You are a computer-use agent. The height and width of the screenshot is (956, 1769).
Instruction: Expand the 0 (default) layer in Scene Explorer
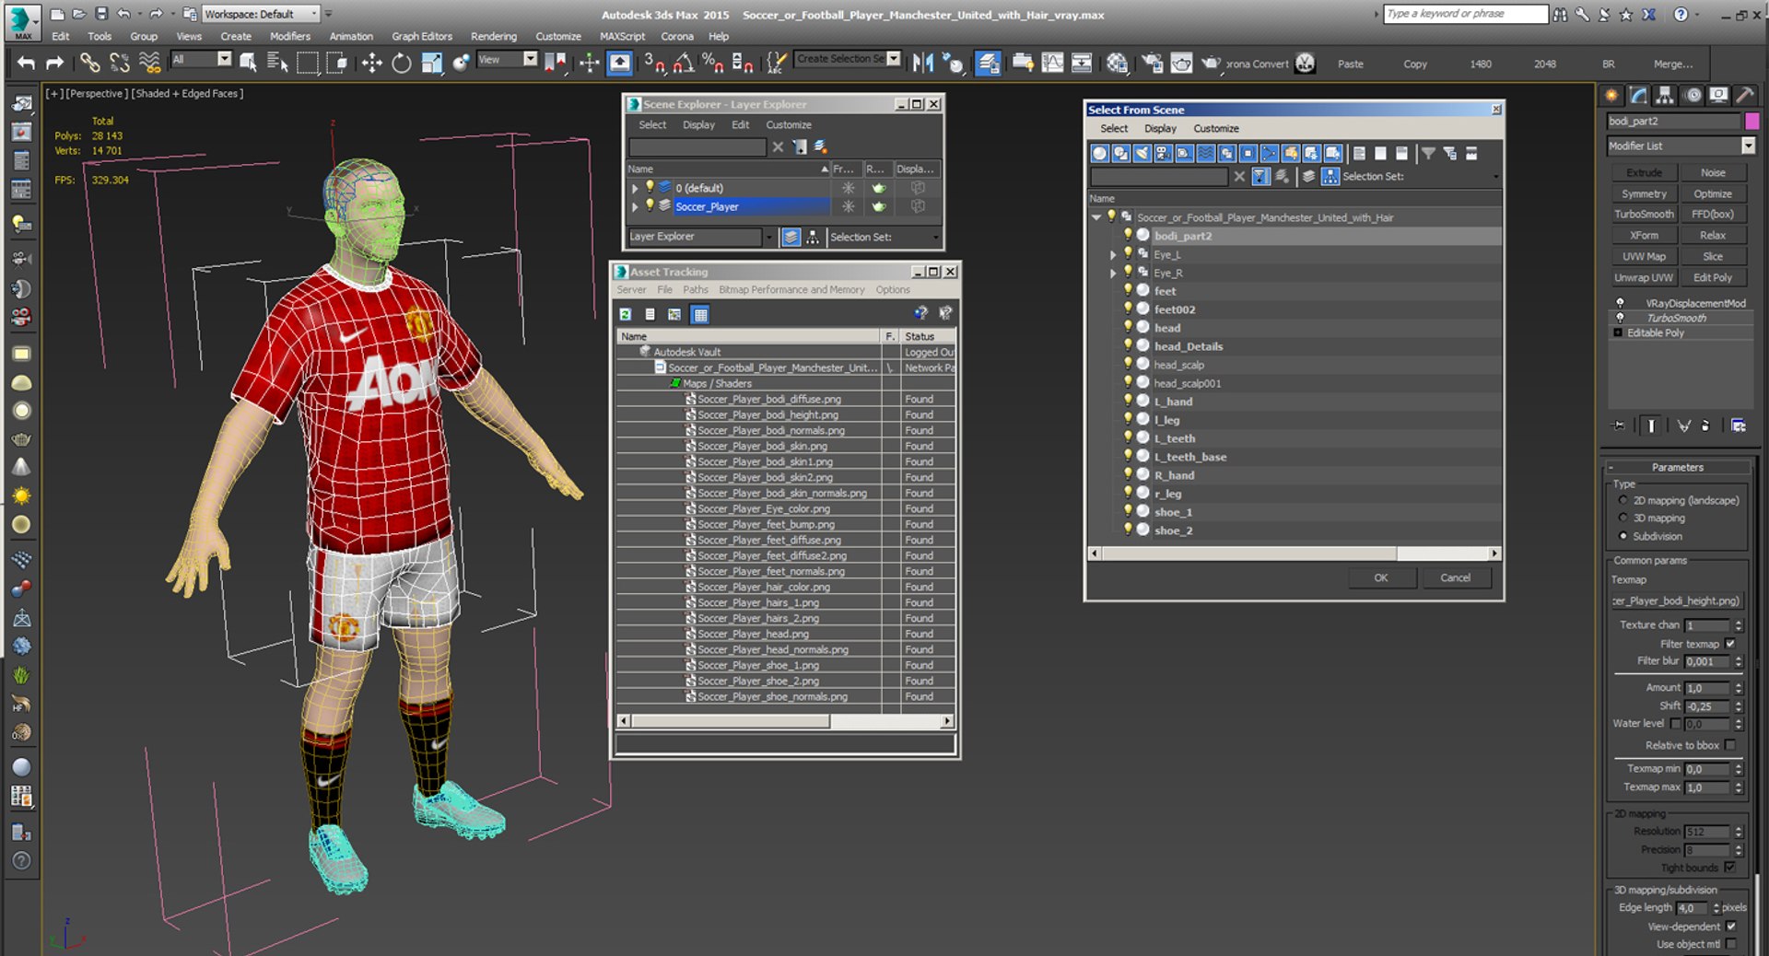click(x=635, y=188)
